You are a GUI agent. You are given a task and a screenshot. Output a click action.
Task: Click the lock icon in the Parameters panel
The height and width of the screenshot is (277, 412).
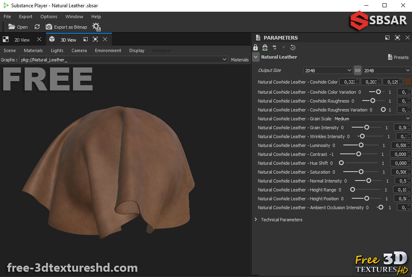[255, 47]
